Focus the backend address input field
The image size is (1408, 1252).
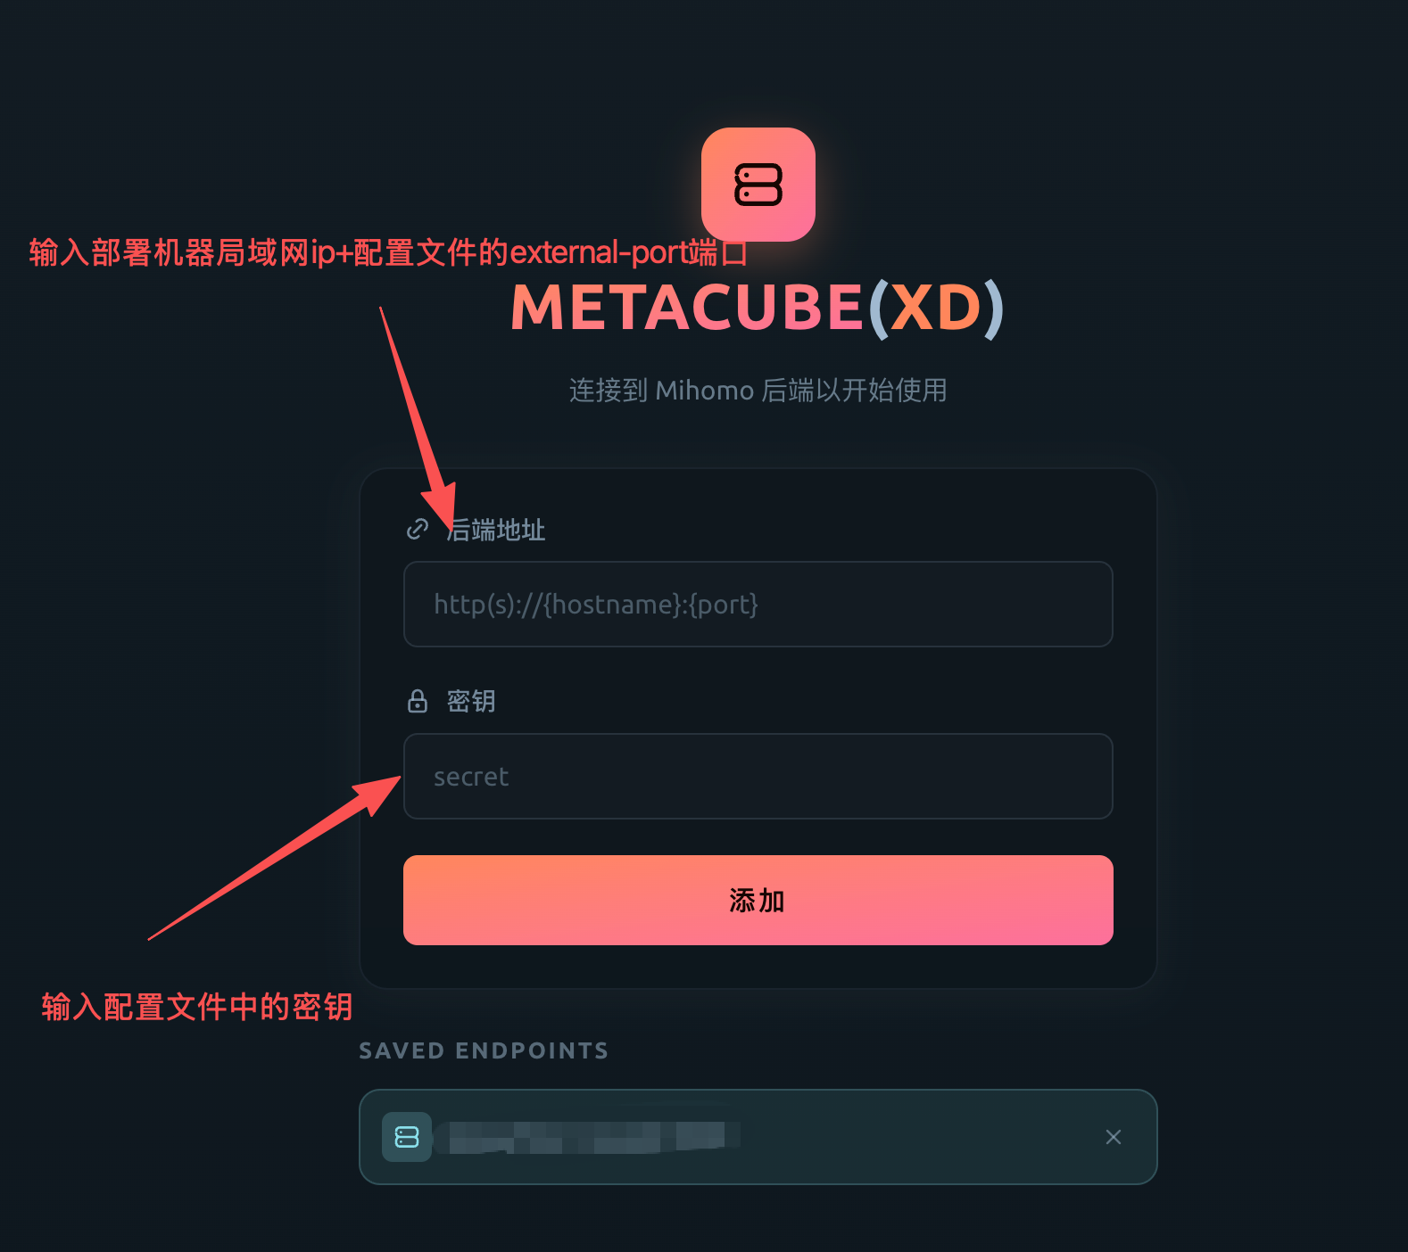[x=758, y=604]
